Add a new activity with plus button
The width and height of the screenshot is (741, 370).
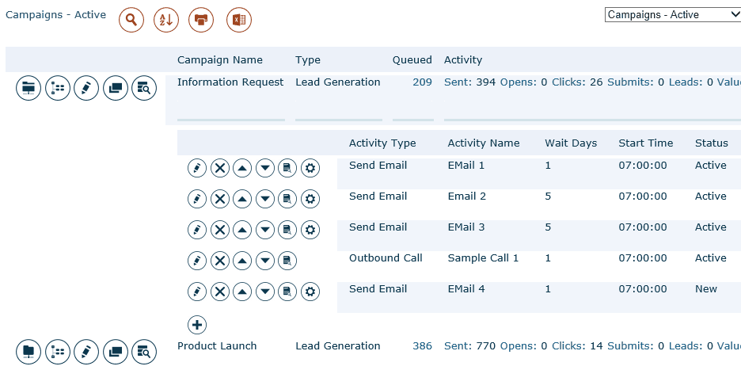coord(197,325)
